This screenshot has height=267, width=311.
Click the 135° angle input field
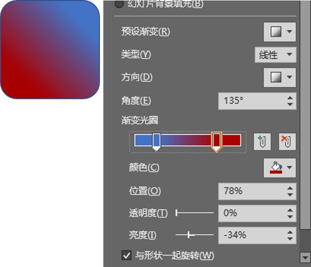pos(252,101)
